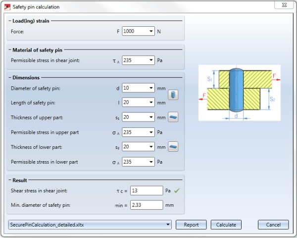Expand permissible stress in lower part dropdown
Image resolution: width=297 pixels, height=238 pixels.
coord(151,162)
